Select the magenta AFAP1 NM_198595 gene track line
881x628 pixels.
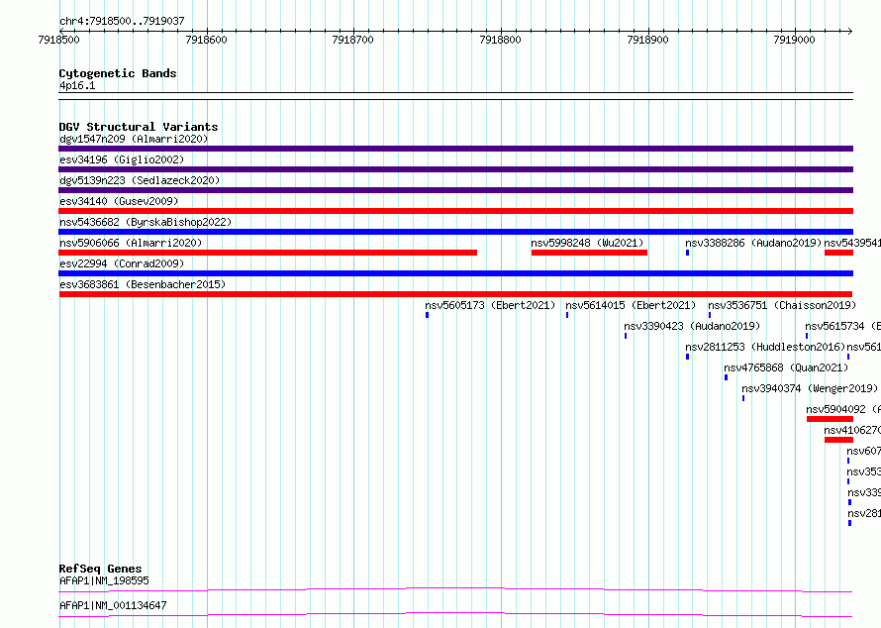(455, 589)
